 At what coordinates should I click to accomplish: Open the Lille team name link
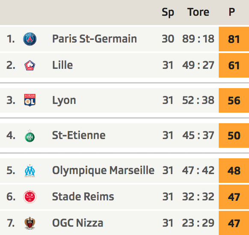(62, 65)
